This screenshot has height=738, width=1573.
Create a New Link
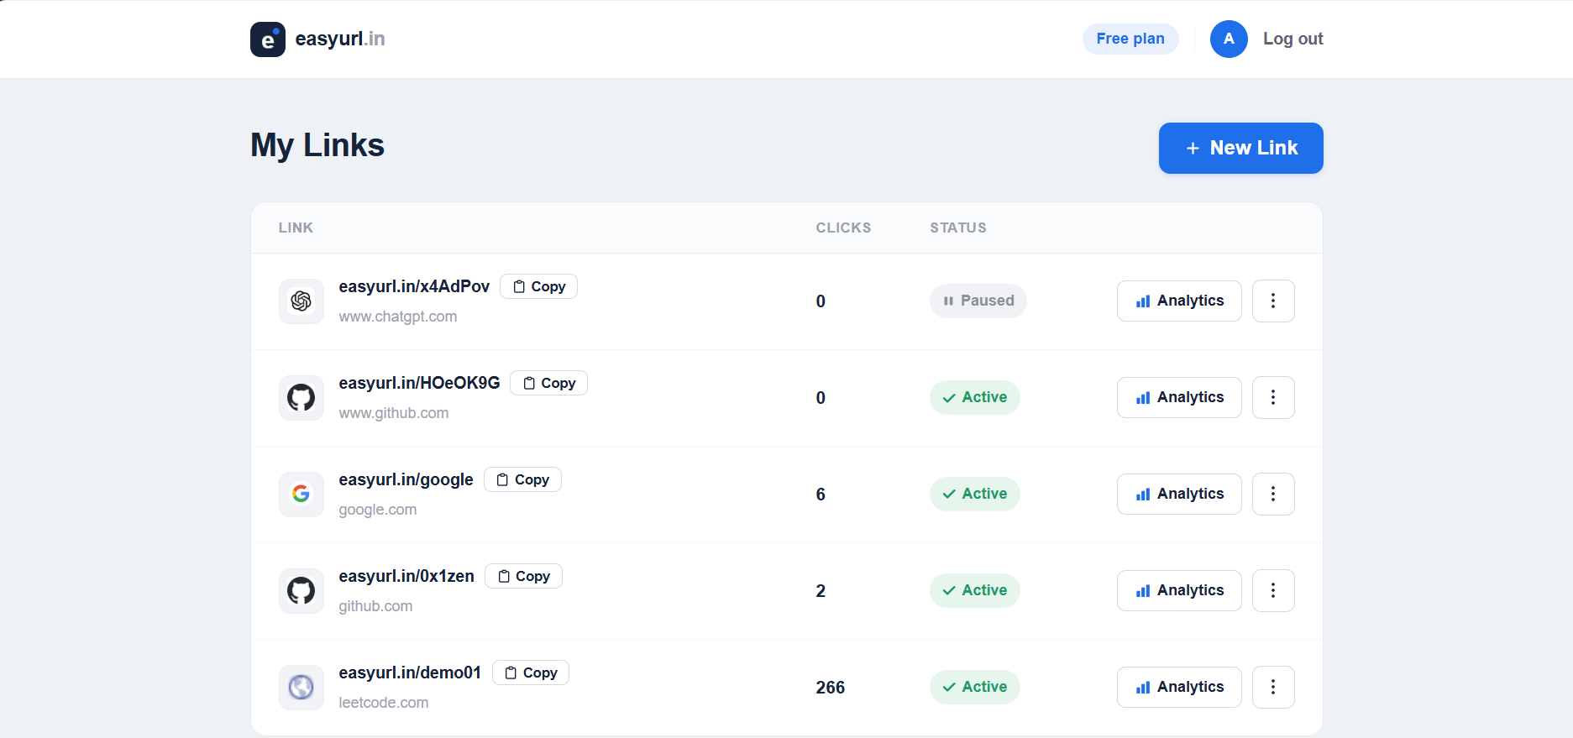pos(1240,148)
